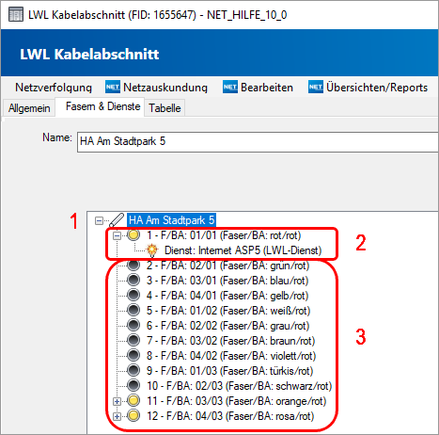Screen dimensions: 439x435
Task: Click the window form icon in the title bar
Action: point(16,15)
